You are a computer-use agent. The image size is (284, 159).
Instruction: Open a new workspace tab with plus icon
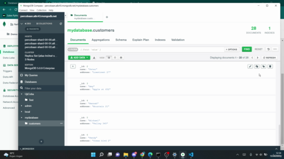tap(107, 17)
